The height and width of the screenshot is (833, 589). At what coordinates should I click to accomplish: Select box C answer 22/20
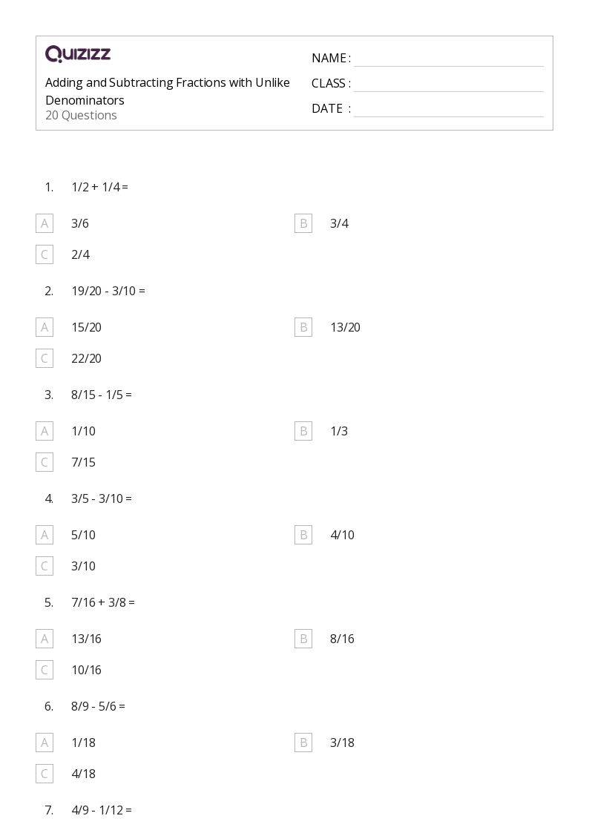point(45,358)
